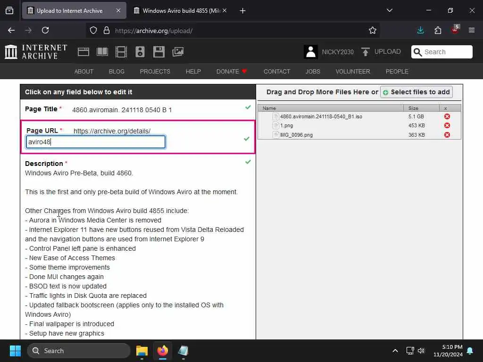
Task: Switch to Upload to Internet Archive tab
Action: click(74, 10)
